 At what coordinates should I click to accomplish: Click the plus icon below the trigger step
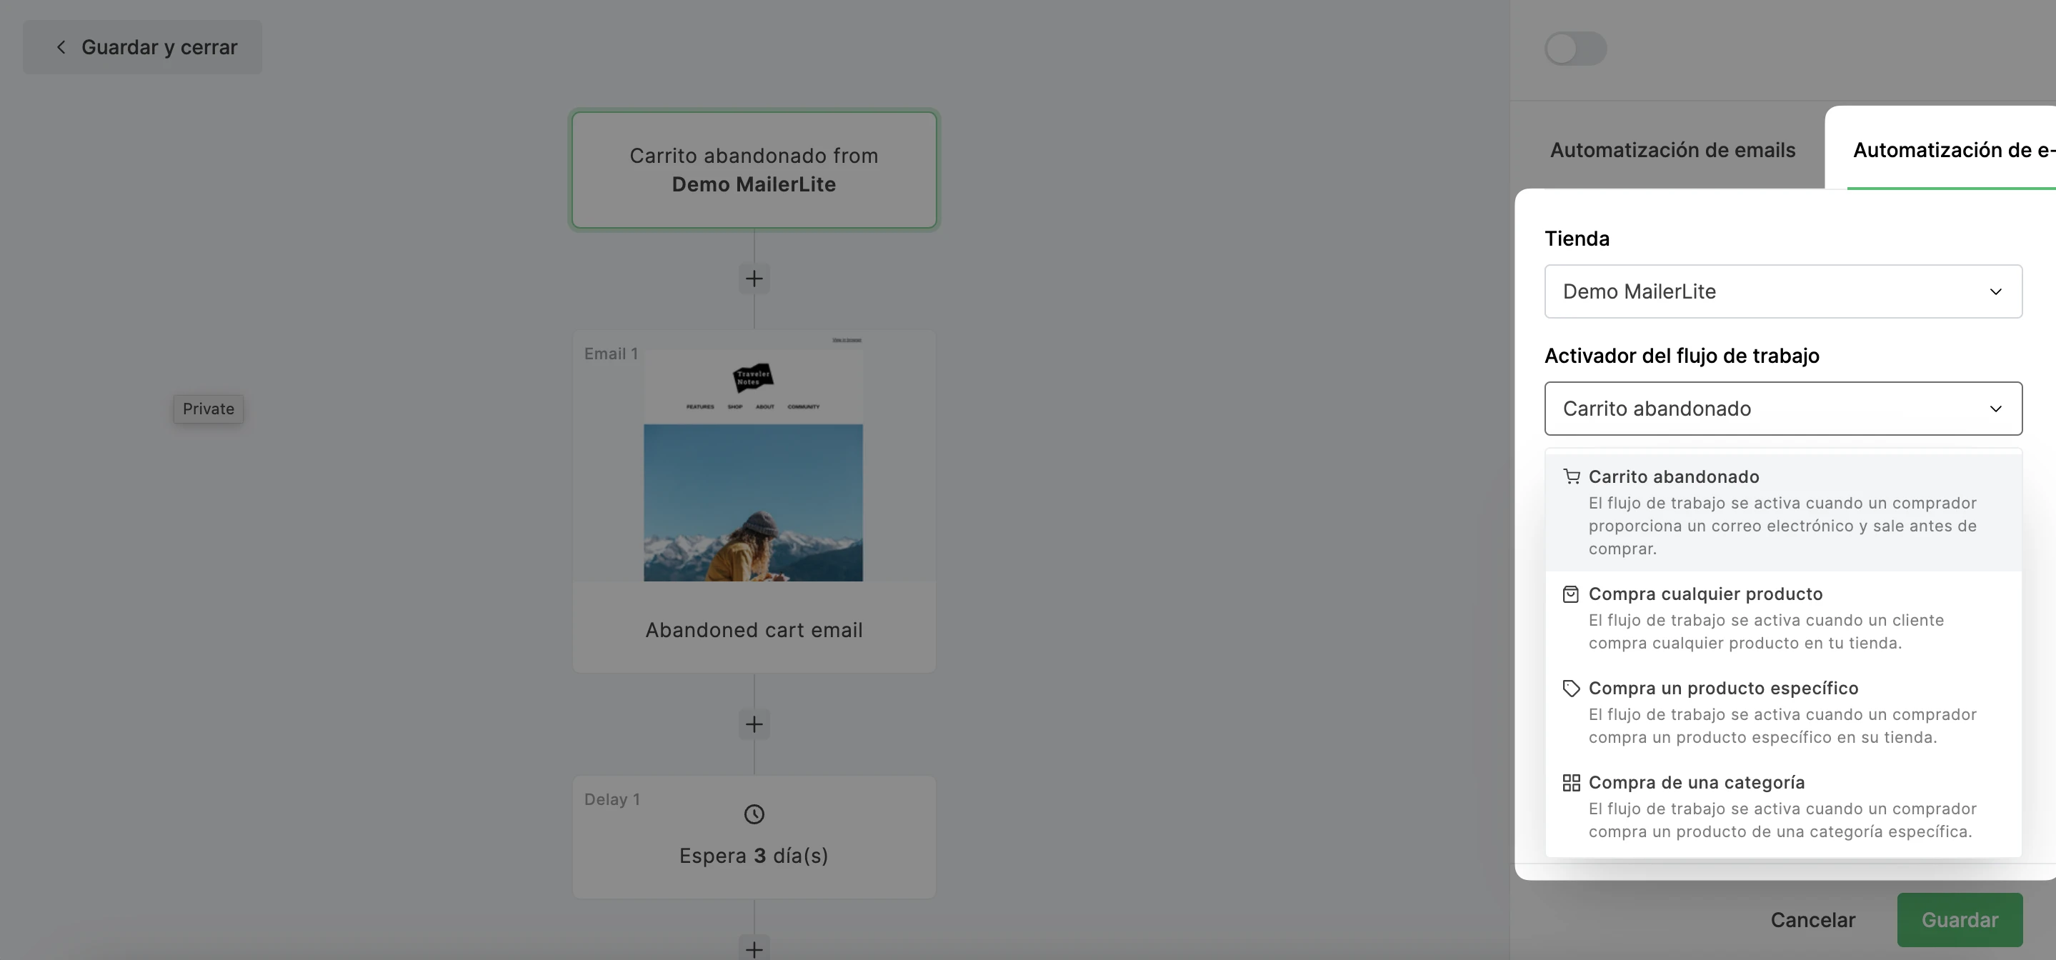point(754,279)
